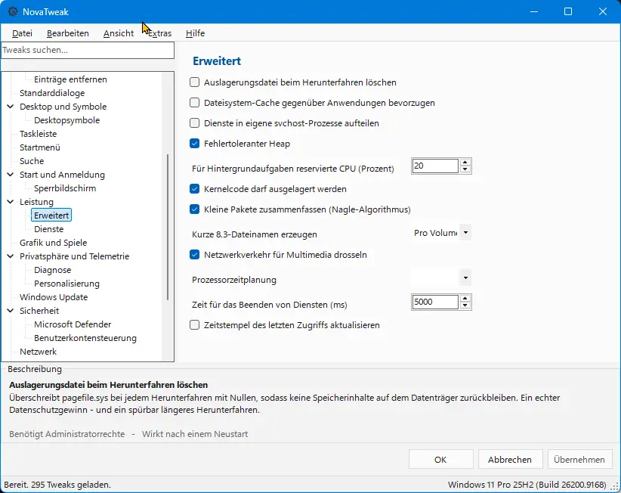Click status text Bereit. 295 Tweaks geladen.

(57, 485)
